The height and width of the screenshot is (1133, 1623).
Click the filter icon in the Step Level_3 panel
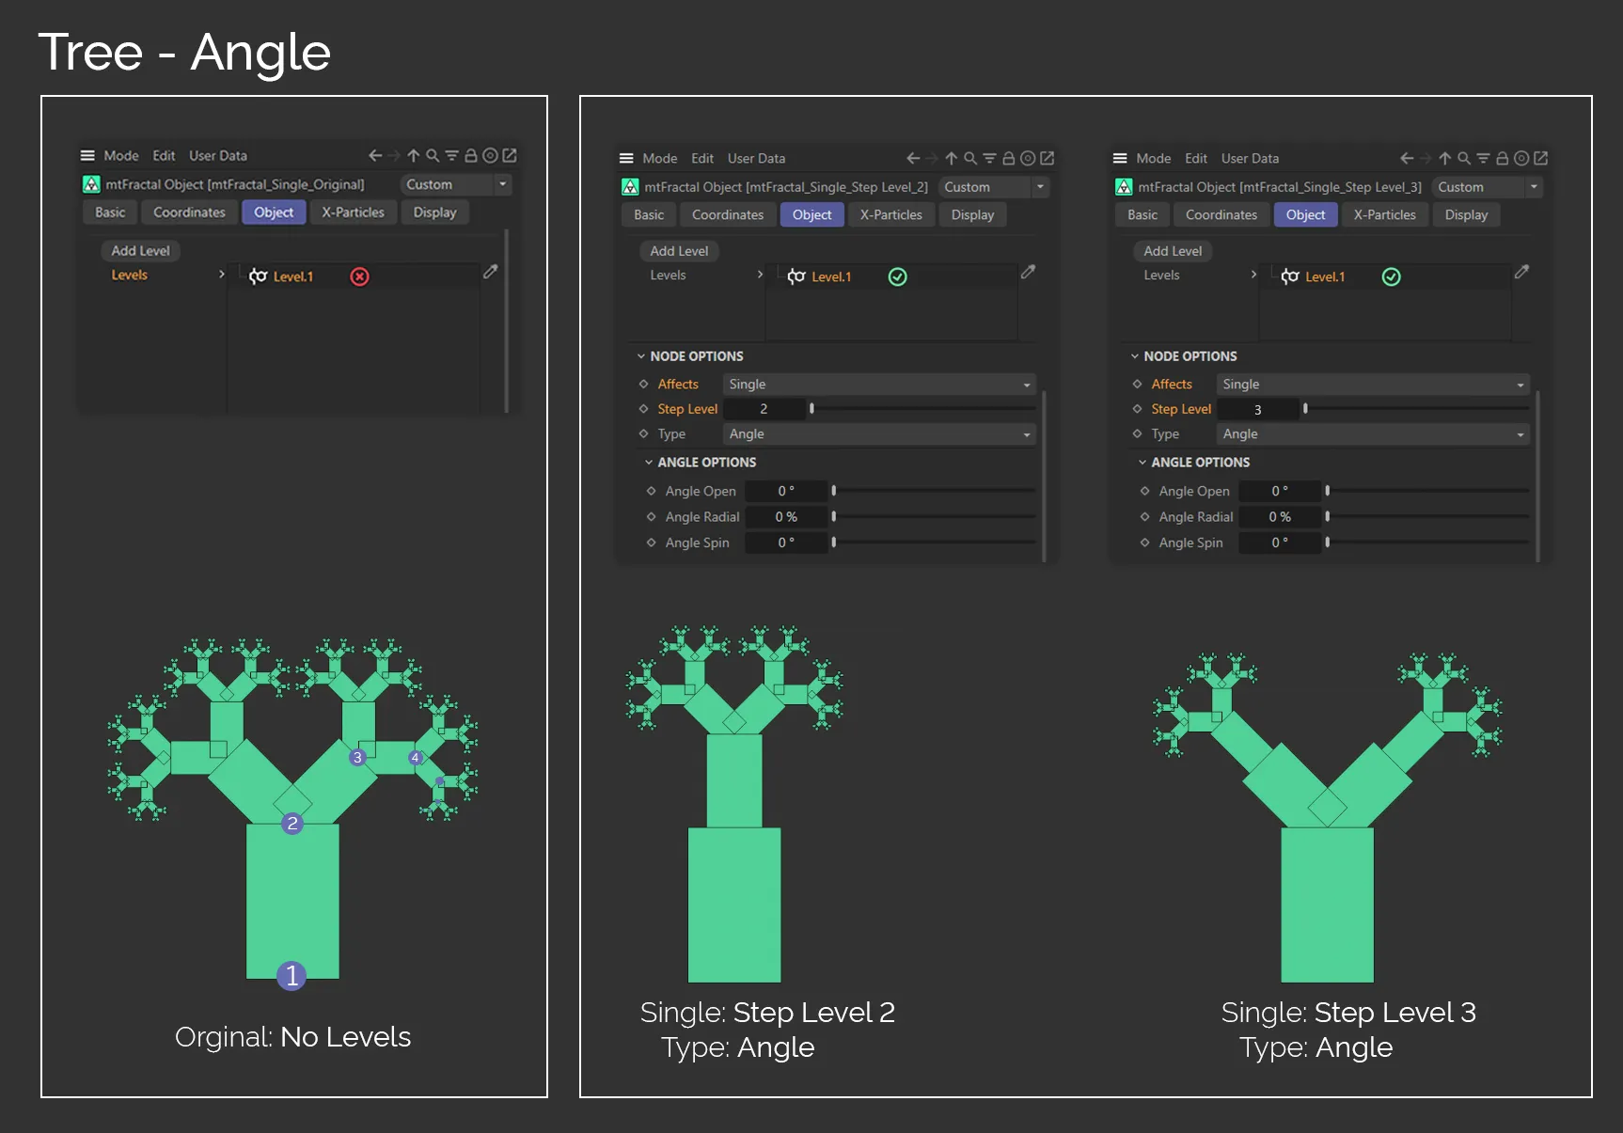[1483, 159]
